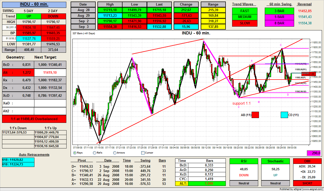Click the pivot X= 11290,58 row

click(119, 184)
